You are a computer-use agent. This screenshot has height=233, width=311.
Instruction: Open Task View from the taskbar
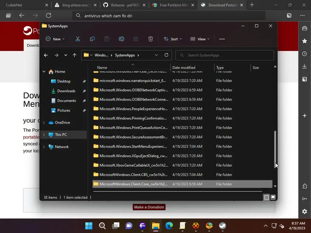[116, 226]
